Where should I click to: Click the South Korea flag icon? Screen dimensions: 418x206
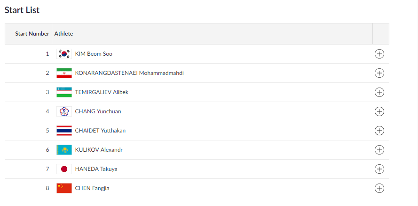click(64, 54)
